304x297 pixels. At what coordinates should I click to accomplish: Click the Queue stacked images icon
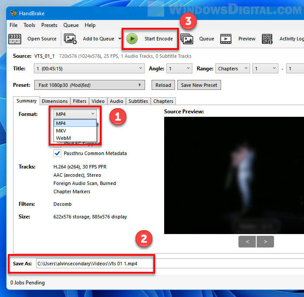click(x=186, y=39)
